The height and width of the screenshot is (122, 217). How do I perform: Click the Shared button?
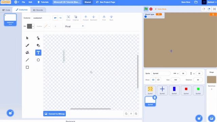88,2
